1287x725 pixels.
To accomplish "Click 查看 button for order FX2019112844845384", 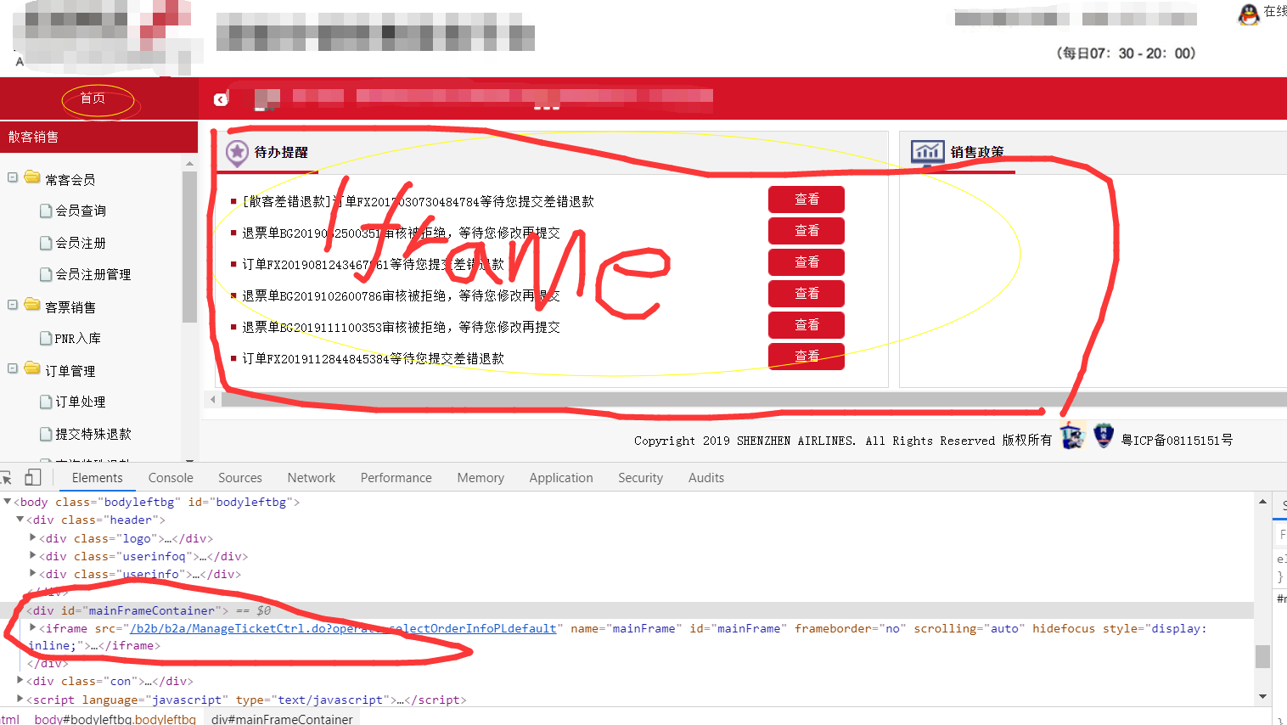I will (806, 357).
